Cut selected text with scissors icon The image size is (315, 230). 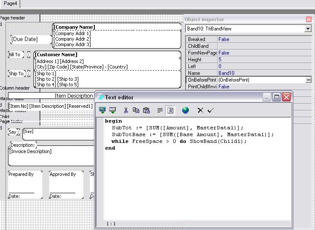[x=126, y=110]
